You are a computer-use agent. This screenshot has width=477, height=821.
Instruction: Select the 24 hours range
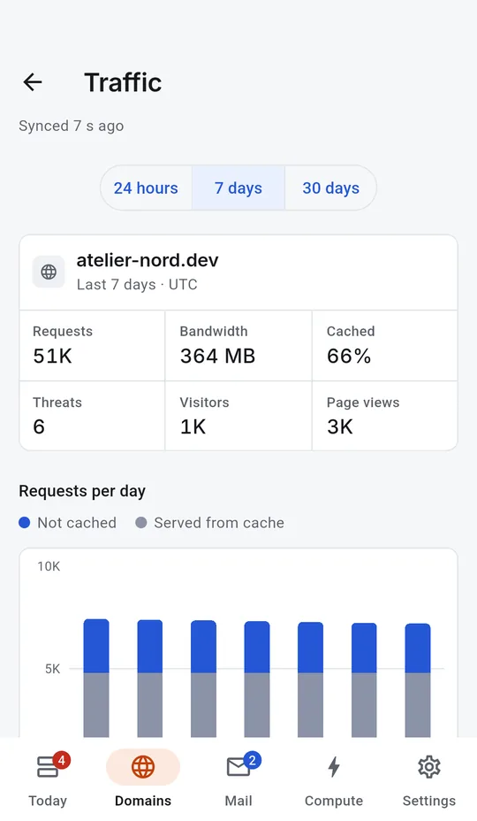tap(146, 188)
